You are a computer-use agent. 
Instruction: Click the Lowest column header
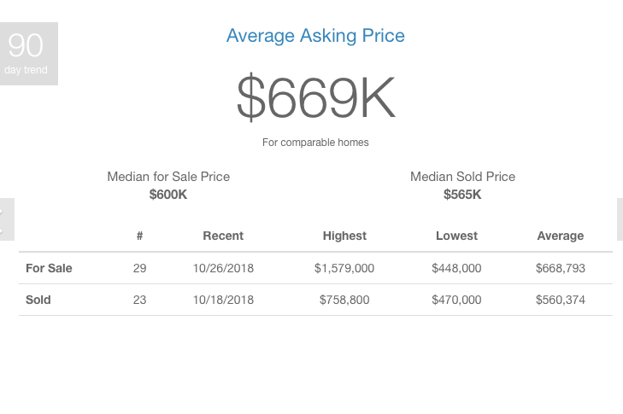(x=456, y=236)
